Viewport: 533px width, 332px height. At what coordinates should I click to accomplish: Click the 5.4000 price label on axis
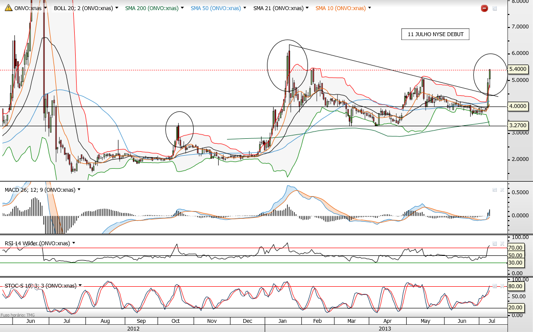(518, 69)
